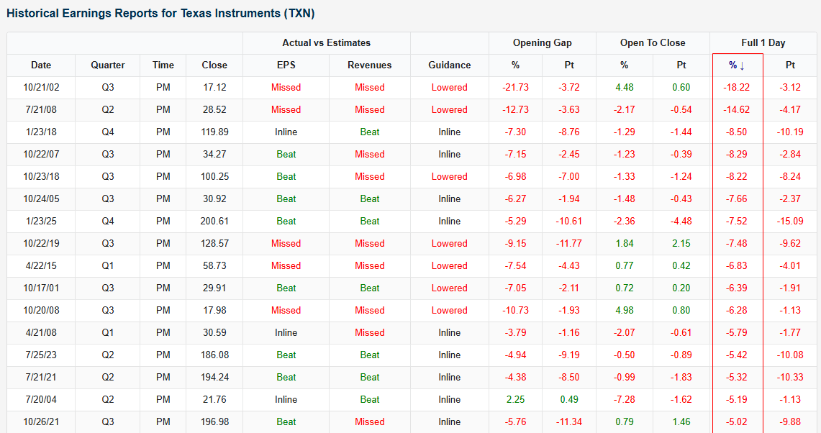Sort by Time column header
Screen dimensions: 821x433
point(163,65)
